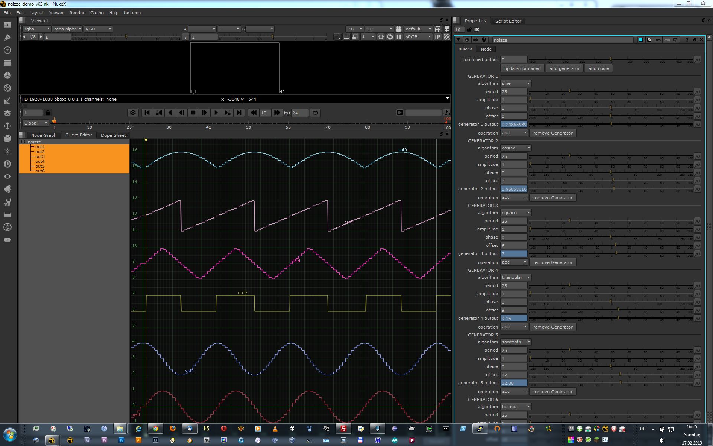Select out3 curve in the curve list

click(x=40, y=156)
